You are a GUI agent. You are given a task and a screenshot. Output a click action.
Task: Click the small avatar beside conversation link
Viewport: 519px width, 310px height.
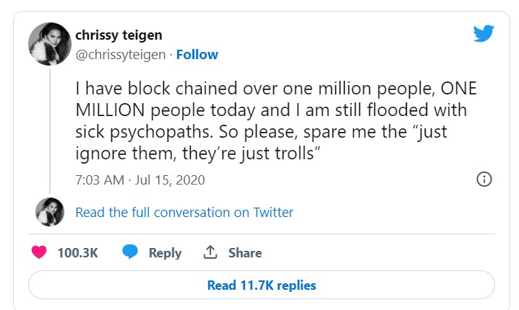[x=49, y=212]
